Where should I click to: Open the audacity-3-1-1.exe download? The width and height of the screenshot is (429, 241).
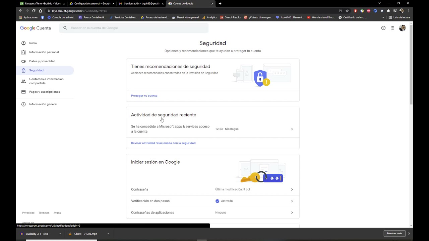(x=37, y=234)
